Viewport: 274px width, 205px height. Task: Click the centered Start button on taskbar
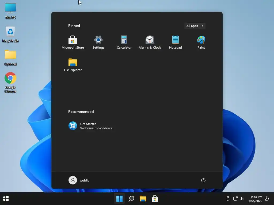(120, 199)
